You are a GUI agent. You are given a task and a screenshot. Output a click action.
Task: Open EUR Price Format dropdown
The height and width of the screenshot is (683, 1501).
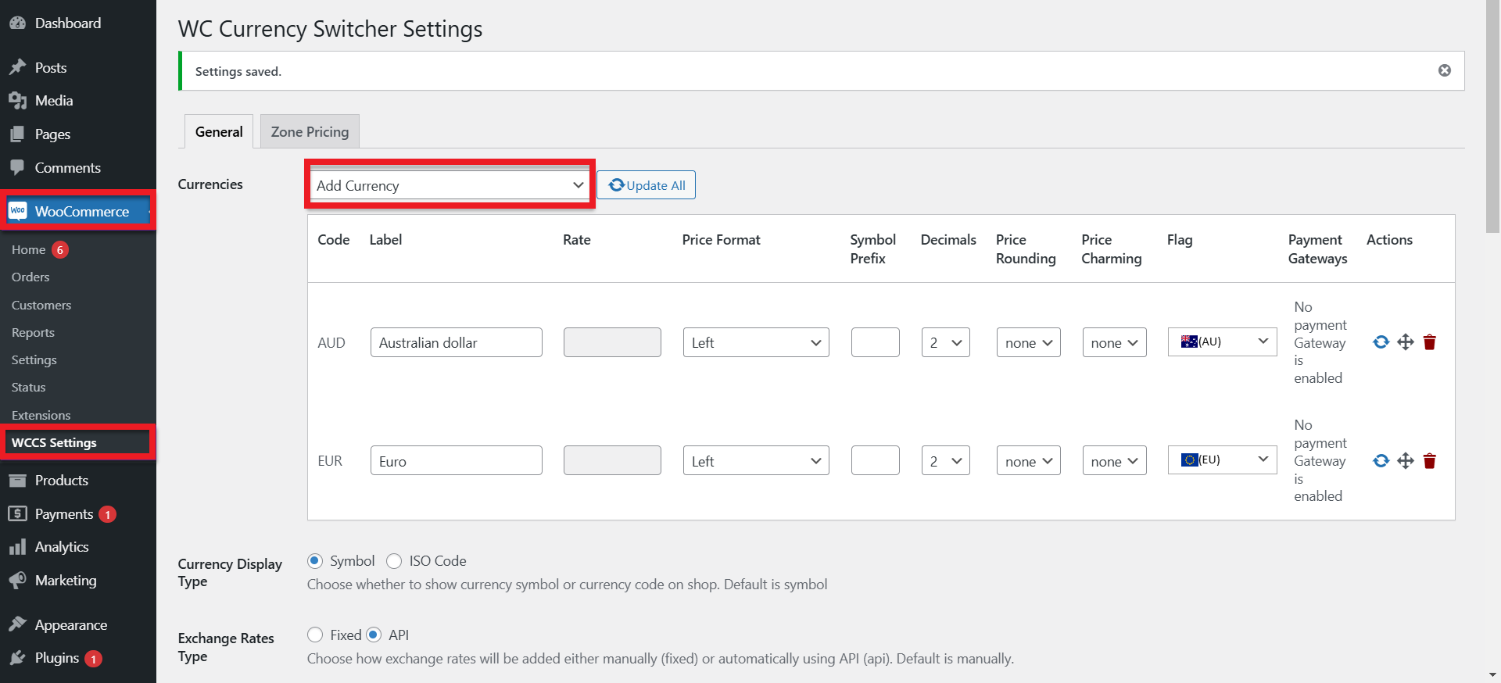[756, 461]
